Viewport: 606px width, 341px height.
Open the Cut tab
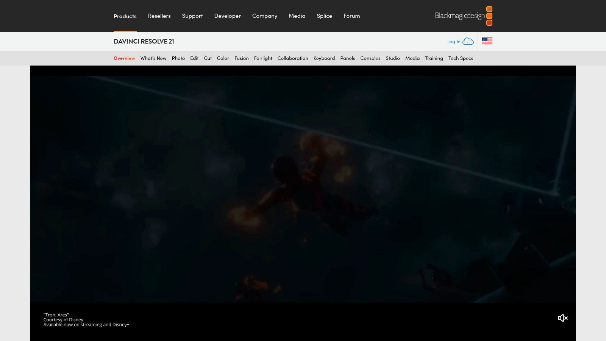click(x=208, y=58)
